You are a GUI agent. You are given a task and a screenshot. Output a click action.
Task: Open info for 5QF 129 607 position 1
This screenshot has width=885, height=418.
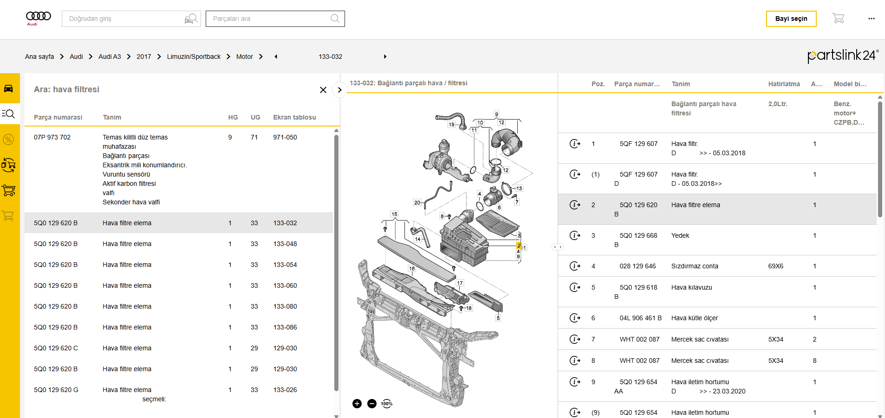coord(575,144)
